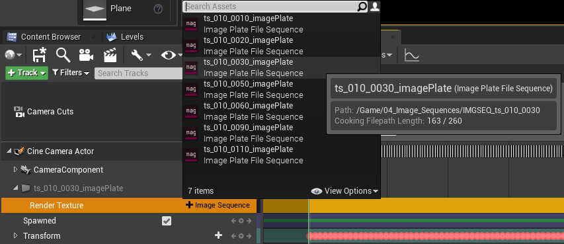This screenshot has height=244, width=564.
Task: Click the help question mark beside Plane
Action: [x=158, y=9]
